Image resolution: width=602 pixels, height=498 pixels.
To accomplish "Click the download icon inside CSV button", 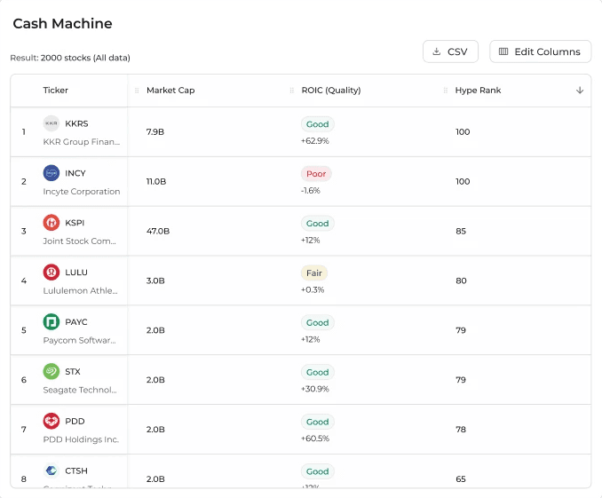I will (x=437, y=51).
